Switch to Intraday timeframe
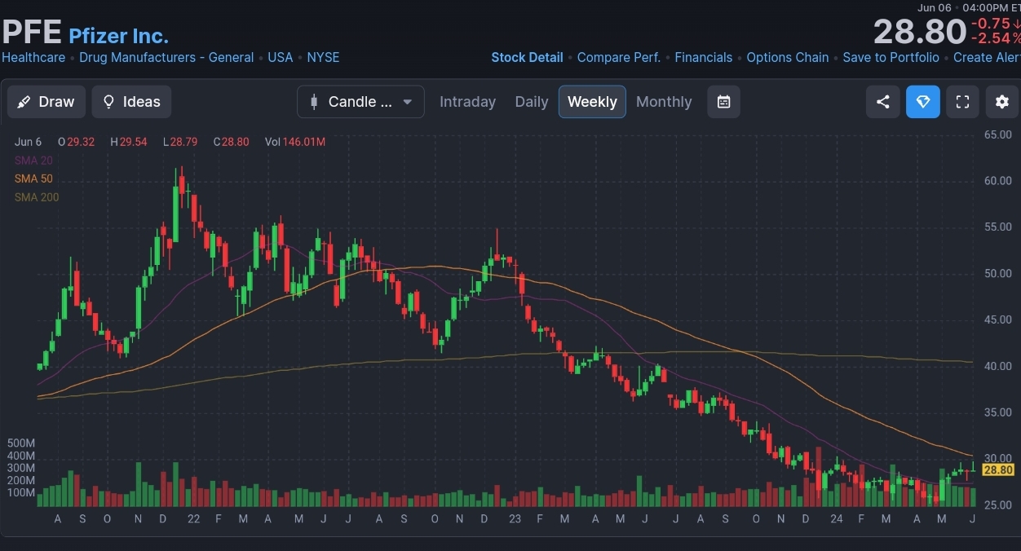The width and height of the screenshot is (1021, 551). click(x=467, y=102)
